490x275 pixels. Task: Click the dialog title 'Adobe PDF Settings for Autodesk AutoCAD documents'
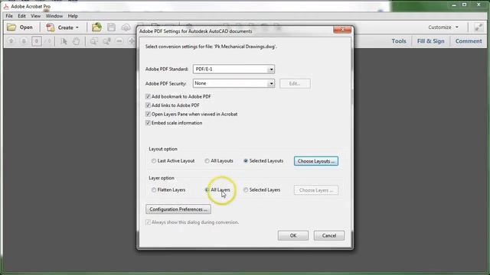196,31
